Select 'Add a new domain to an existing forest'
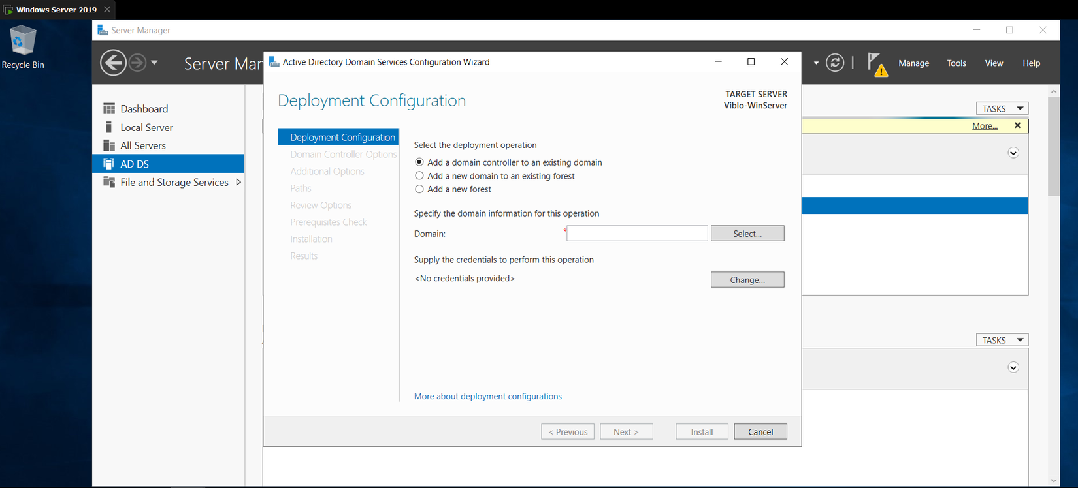This screenshot has height=488, width=1078. [419, 176]
